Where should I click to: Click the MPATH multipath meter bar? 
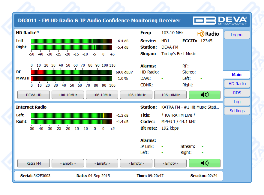pos(71,79)
